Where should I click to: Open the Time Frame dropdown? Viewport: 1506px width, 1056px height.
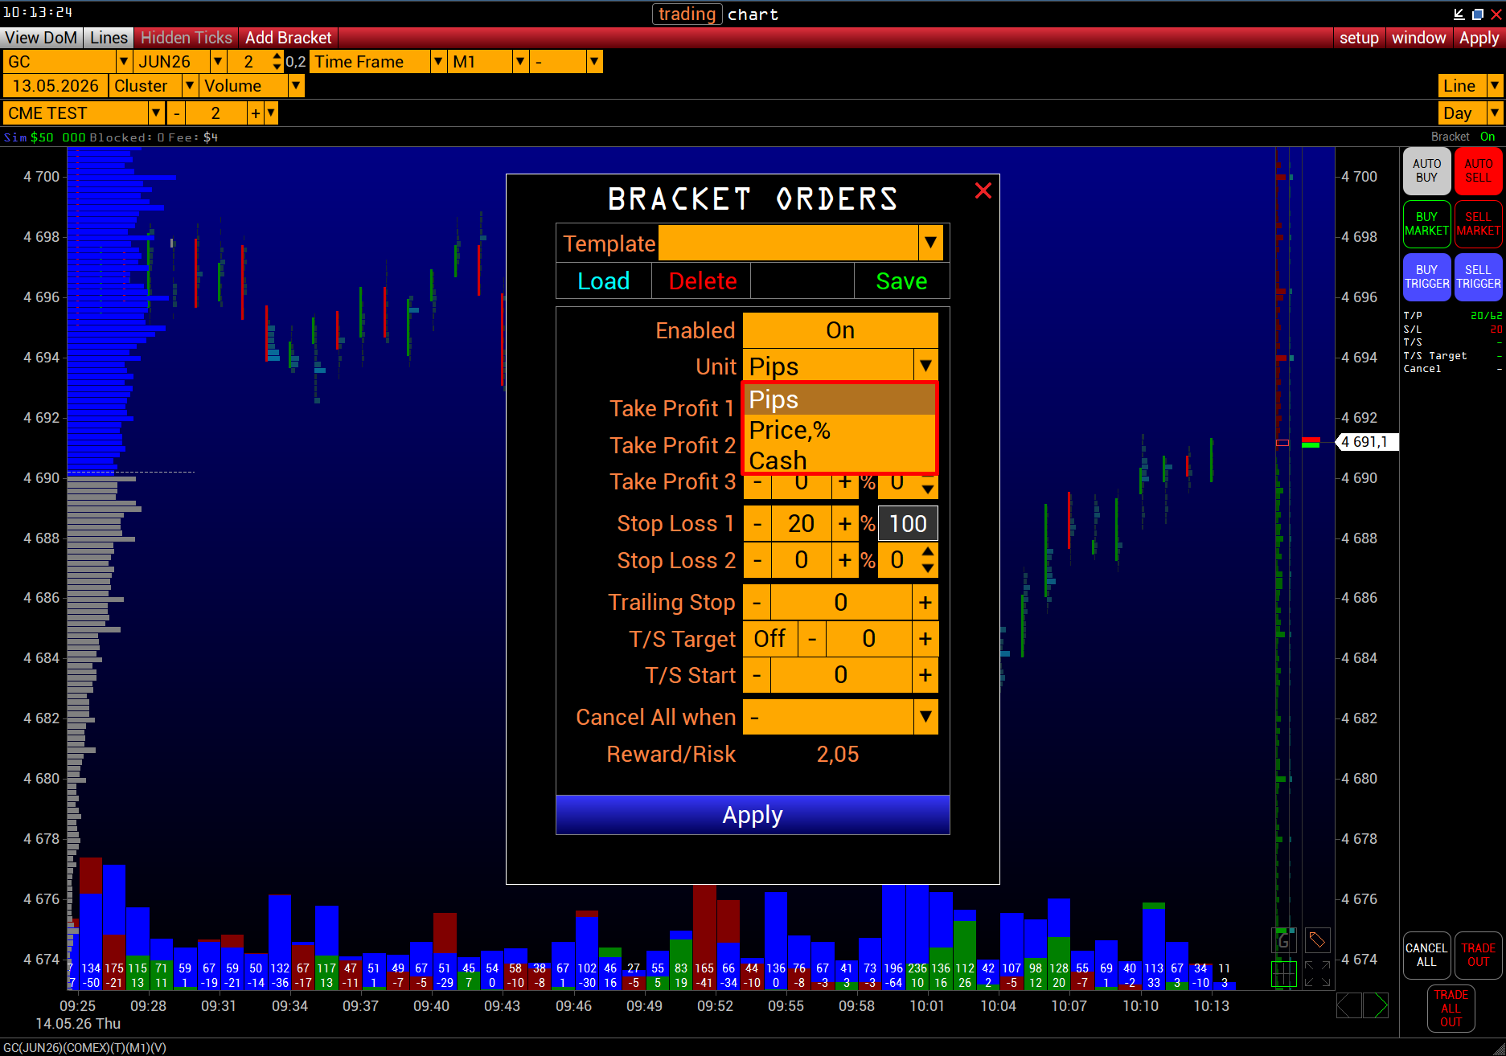[438, 62]
